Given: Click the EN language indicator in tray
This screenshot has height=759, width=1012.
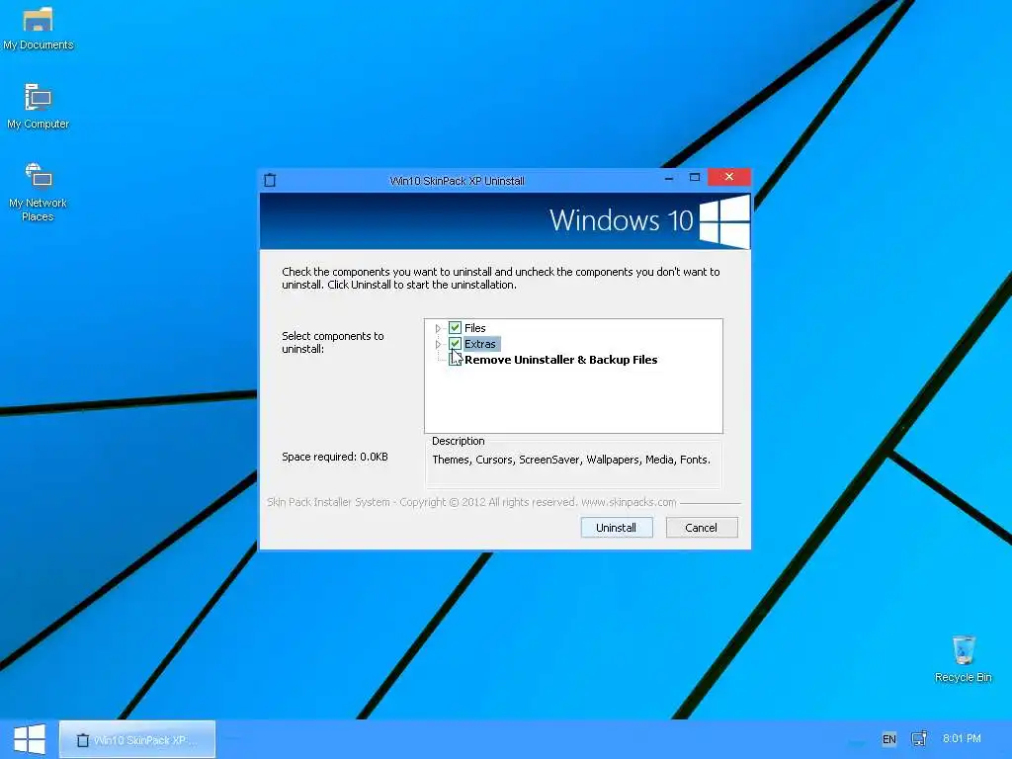Looking at the screenshot, I should click(x=888, y=739).
